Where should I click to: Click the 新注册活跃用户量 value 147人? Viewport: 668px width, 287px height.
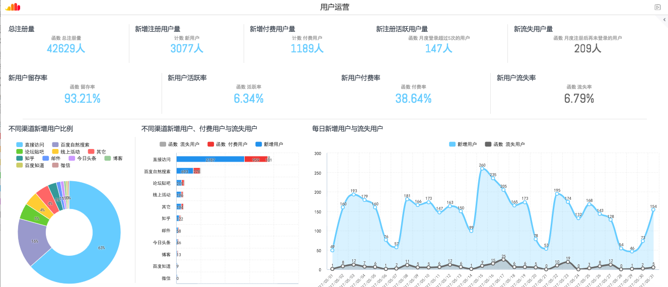439,48
